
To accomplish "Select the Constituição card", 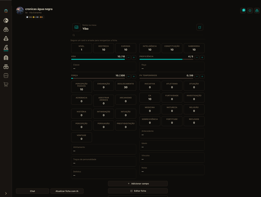I will point(172,48).
